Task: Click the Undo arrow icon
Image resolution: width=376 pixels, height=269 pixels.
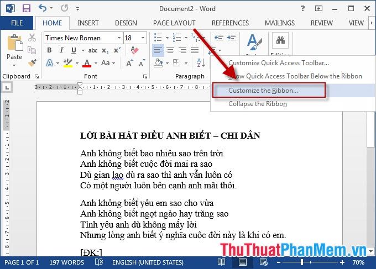Action: [43, 8]
